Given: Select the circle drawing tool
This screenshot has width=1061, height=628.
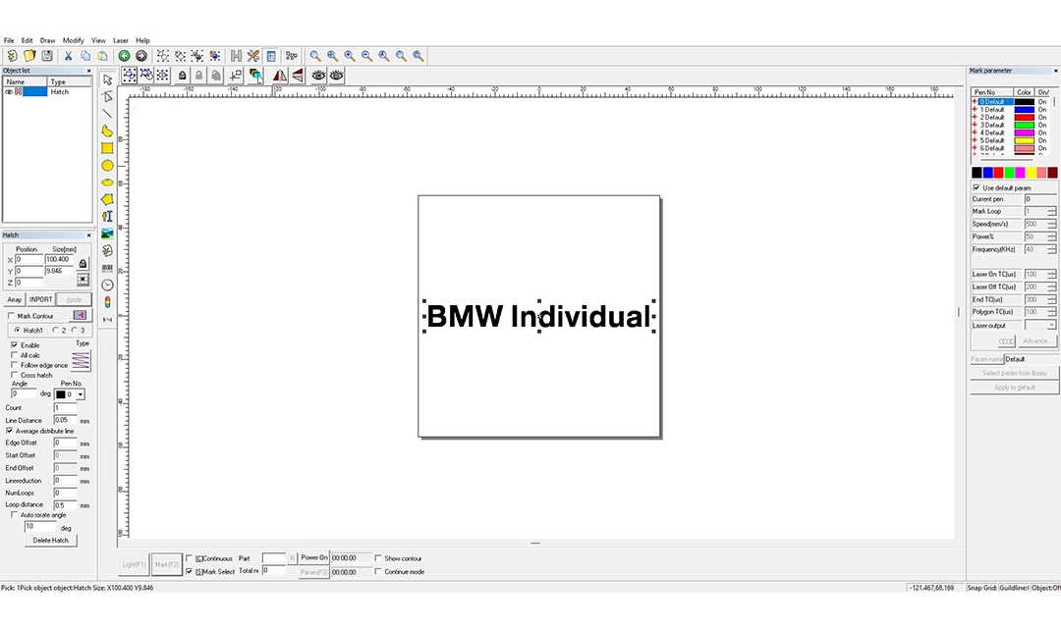Looking at the screenshot, I should tap(108, 166).
